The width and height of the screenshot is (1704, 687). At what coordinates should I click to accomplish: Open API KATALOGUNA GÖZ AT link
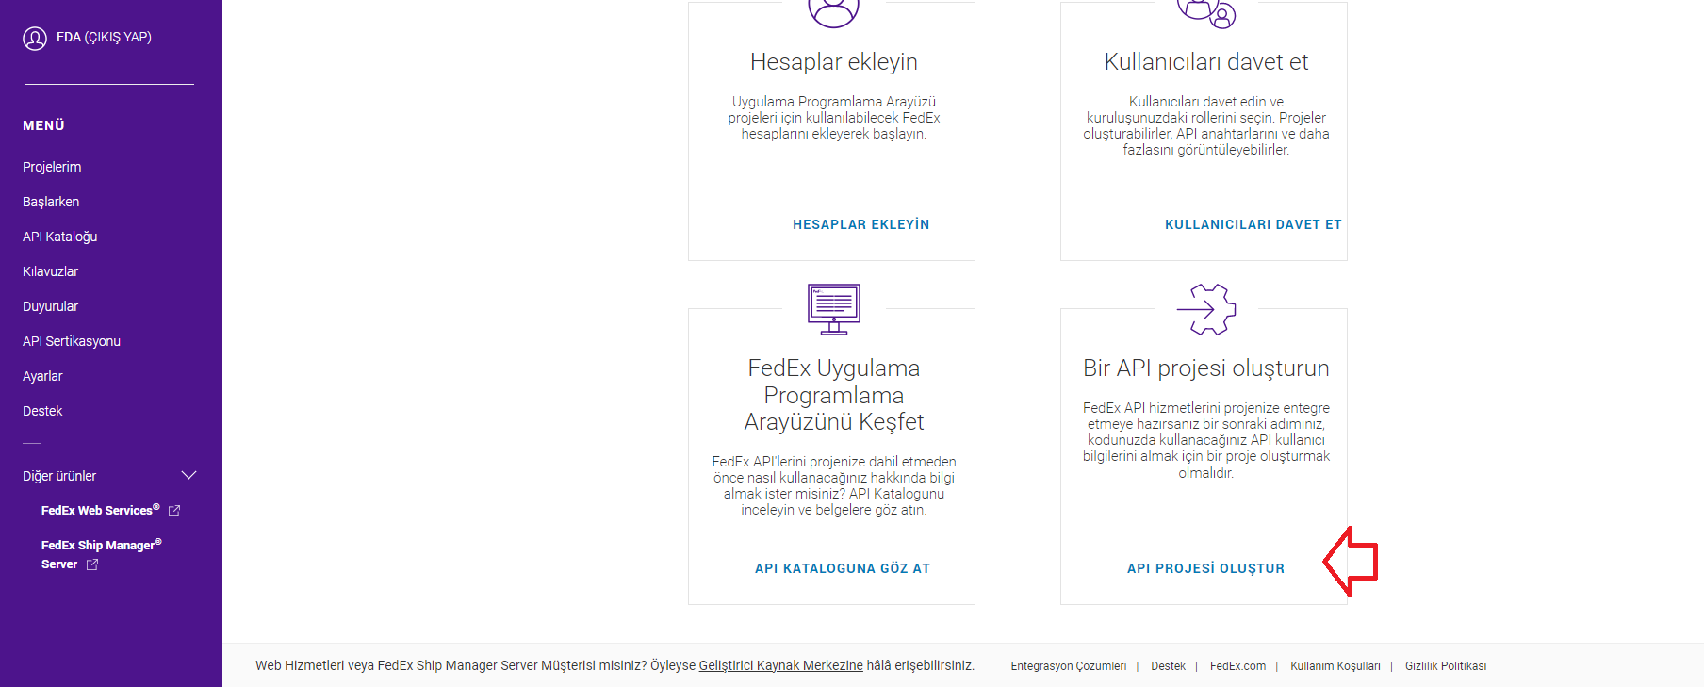(x=843, y=568)
